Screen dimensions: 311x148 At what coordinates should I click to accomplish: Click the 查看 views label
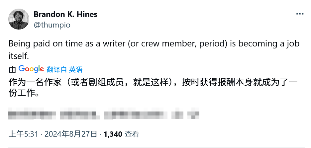[x=132, y=134]
